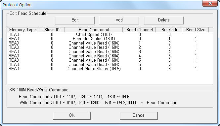Screen dimensions: 220x126
Task: Click the Read Command column header
Action: (x=94, y=30)
